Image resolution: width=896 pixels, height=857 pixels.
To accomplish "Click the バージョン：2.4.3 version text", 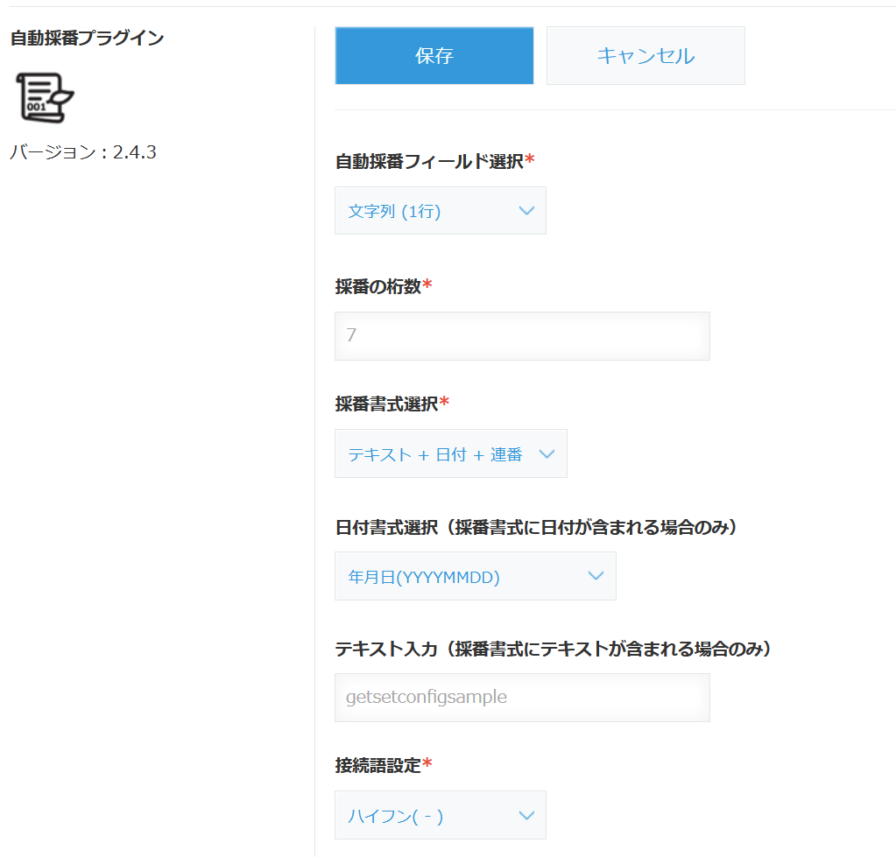I will (x=83, y=151).
